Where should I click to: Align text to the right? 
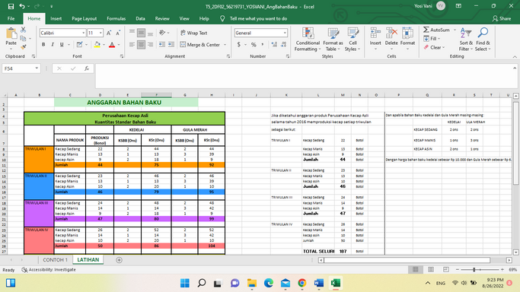[150, 44]
